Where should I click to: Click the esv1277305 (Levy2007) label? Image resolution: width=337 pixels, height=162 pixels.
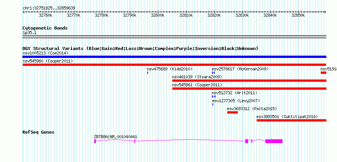click(236, 101)
